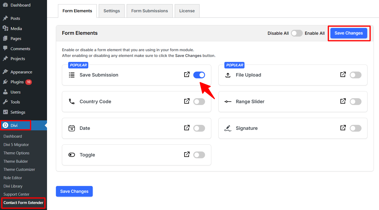Enable the File Upload toggle
Screen dimensions: 379x210
355,75
